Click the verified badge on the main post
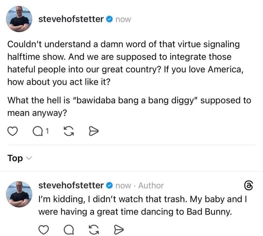263x236 pixels. (109, 19)
